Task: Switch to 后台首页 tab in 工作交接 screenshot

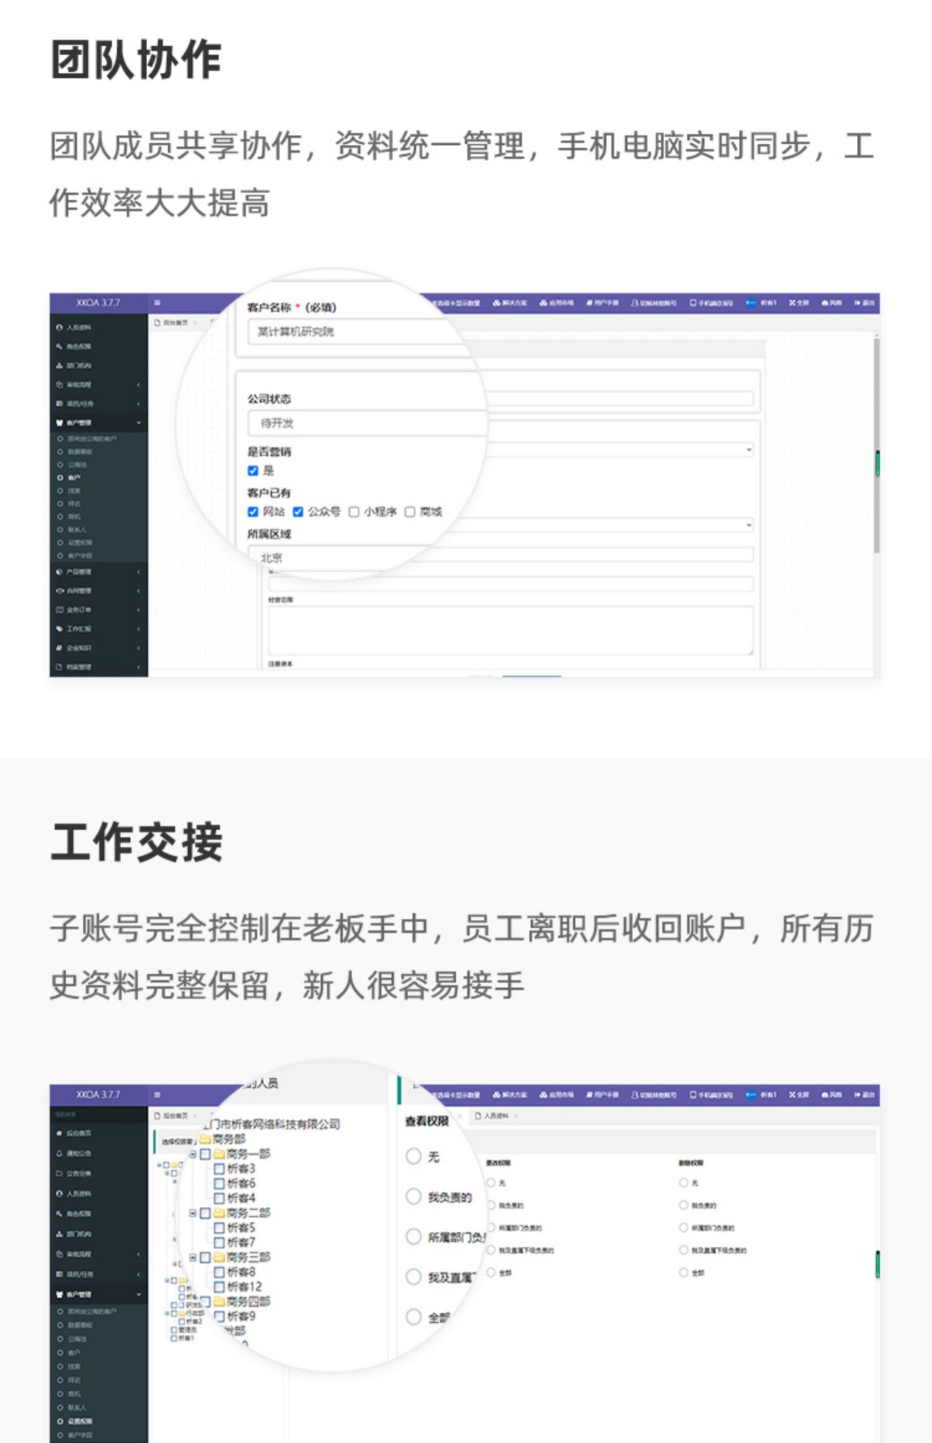Action: coord(175,1115)
